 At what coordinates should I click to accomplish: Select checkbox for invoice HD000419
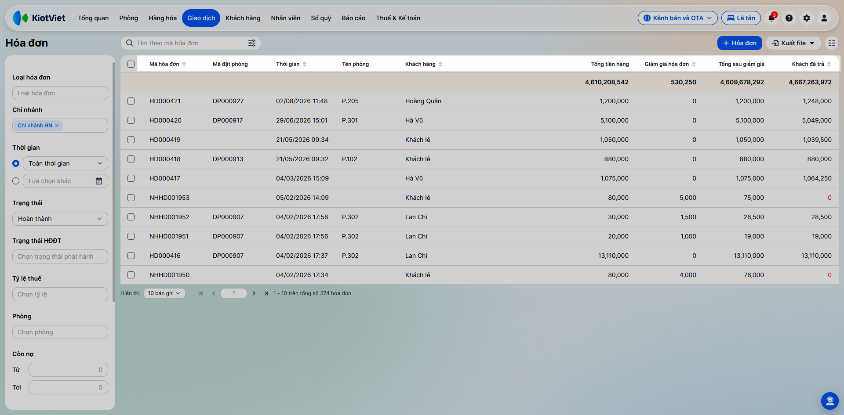coord(131,140)
